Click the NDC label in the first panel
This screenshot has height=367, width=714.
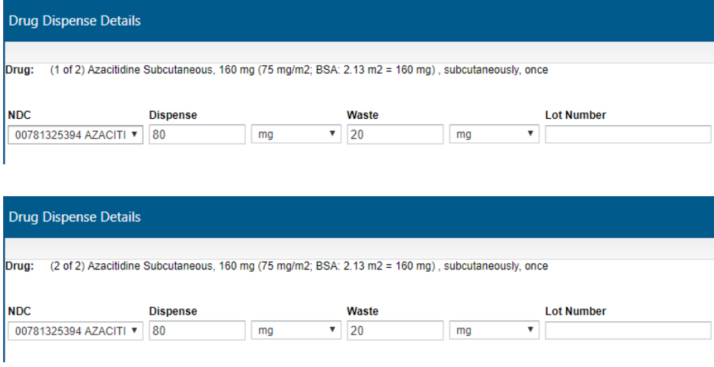(19, 115)
